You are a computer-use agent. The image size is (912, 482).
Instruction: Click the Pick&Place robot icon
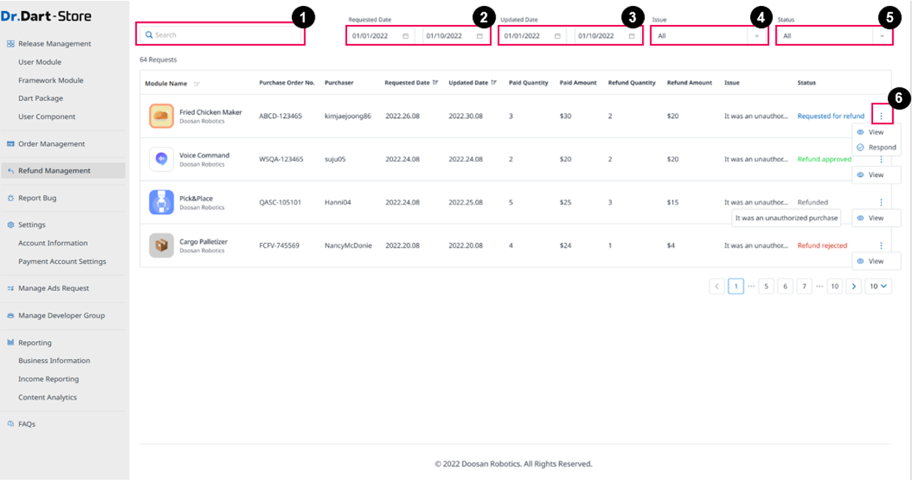pyautogui.click(x=161, y=202)
